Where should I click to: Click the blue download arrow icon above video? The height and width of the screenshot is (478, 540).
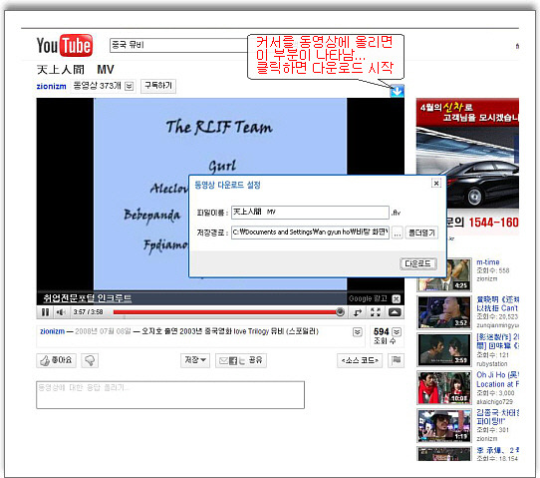[398, 91]
